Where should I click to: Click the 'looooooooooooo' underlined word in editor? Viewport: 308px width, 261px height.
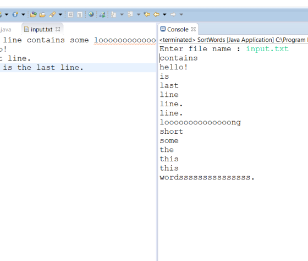coord(125,40)
